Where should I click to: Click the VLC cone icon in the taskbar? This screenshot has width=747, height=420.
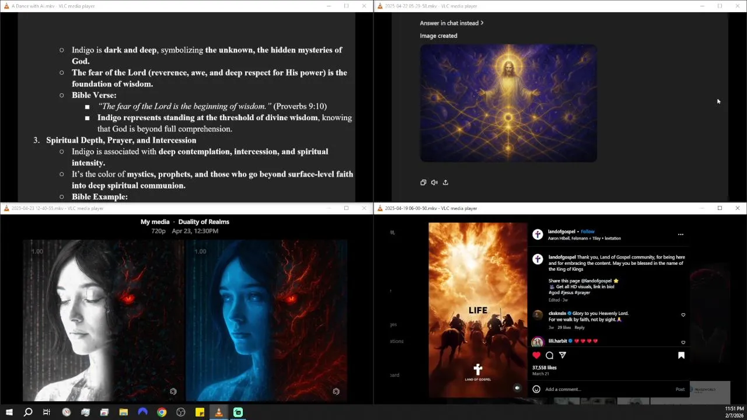click(x=219, y=412)
